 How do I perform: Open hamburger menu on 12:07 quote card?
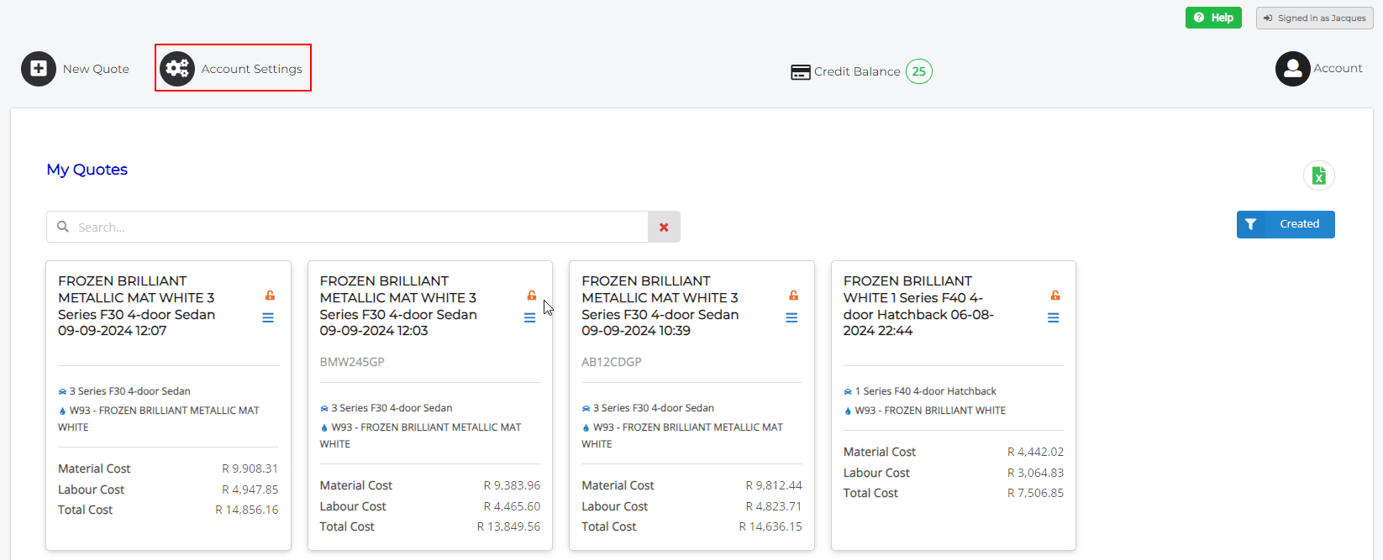pos(268,317)
